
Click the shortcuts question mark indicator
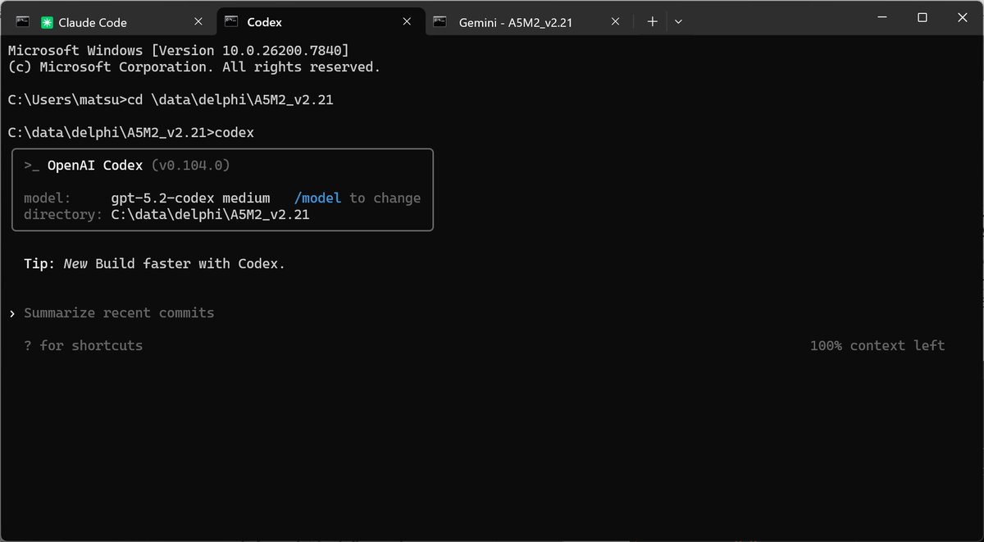point(27,345)
